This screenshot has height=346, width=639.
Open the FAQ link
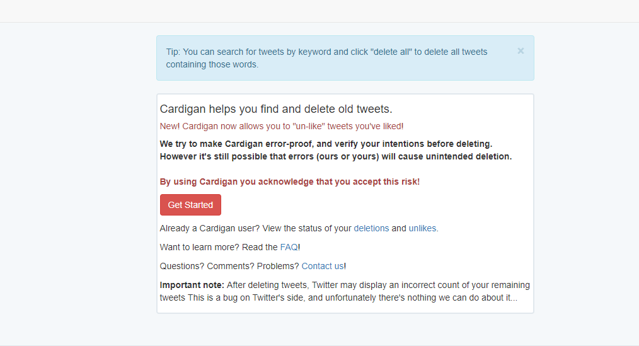(x=289, y=247)
